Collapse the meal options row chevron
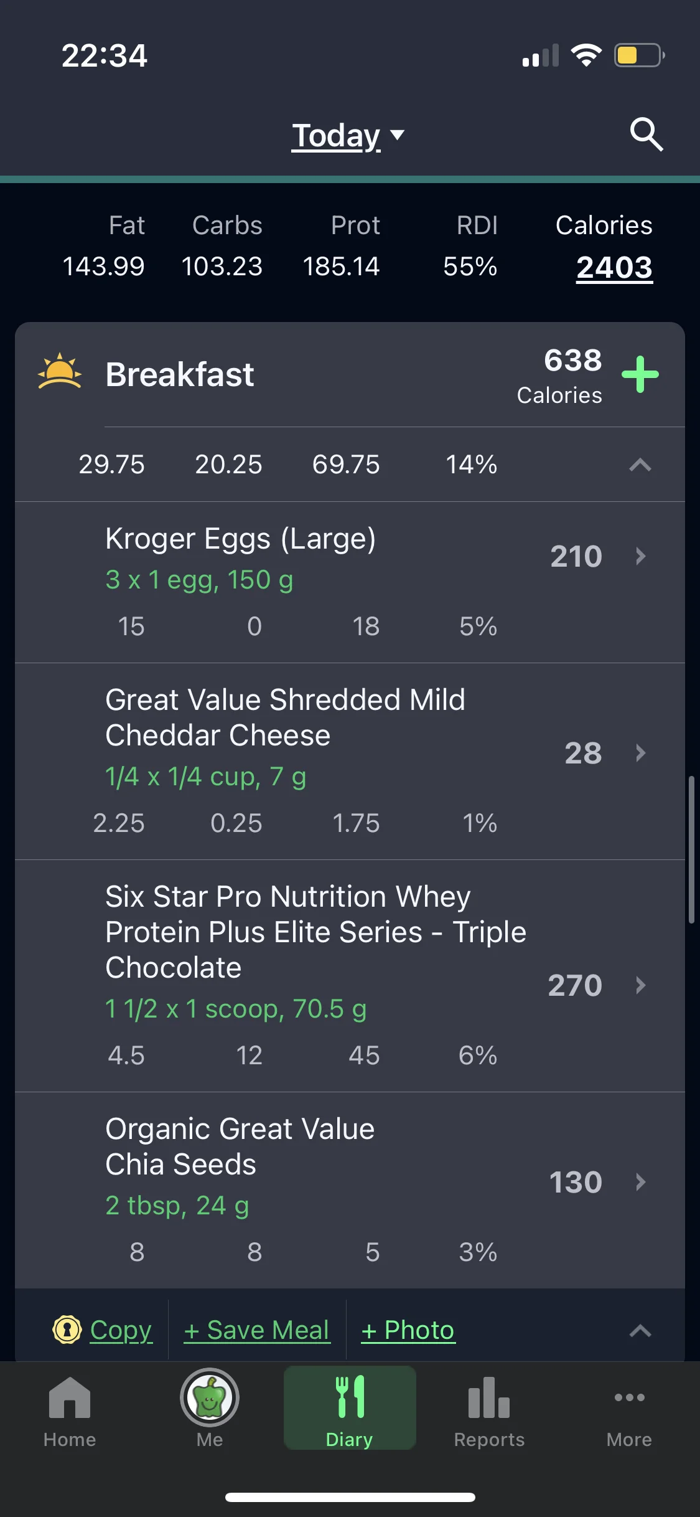700x1517 pixels. [x=640, y=1331]
